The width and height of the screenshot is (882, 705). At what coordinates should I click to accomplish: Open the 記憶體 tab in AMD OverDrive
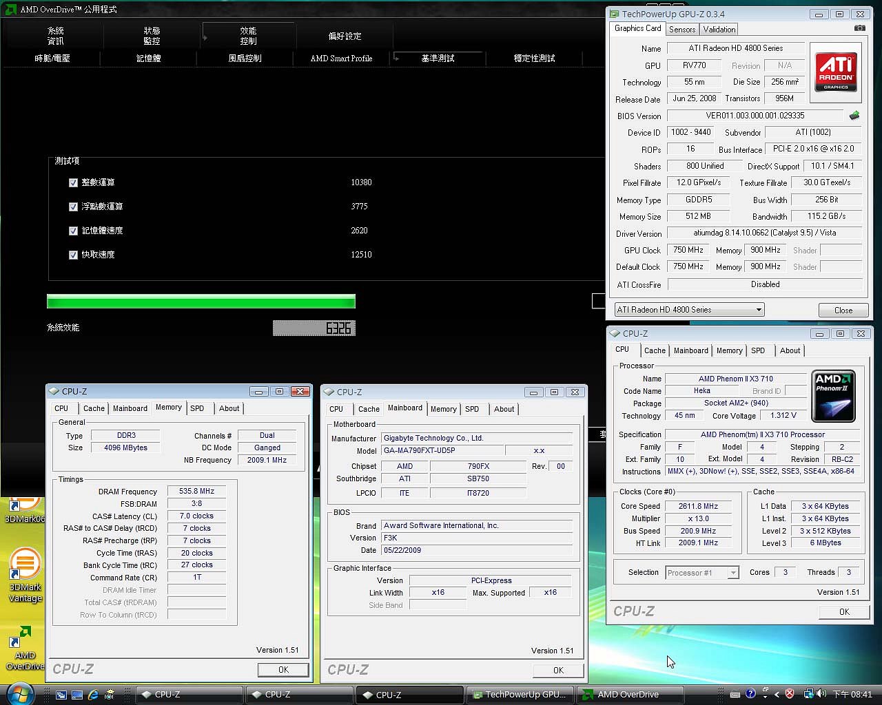click(x=148, y=59)
